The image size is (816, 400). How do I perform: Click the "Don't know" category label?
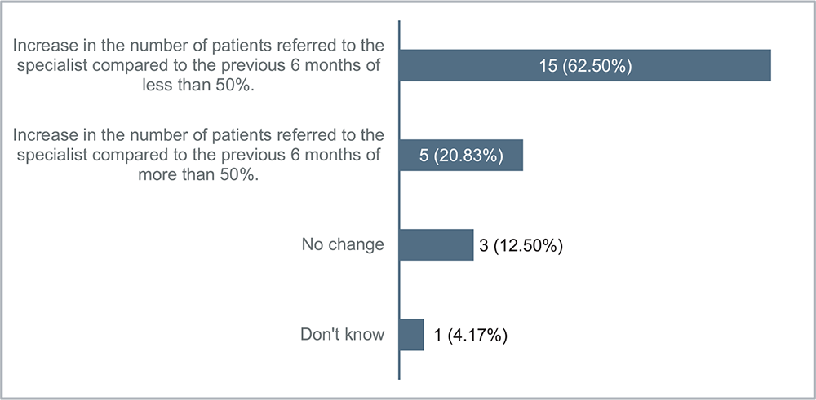point(342,334)
